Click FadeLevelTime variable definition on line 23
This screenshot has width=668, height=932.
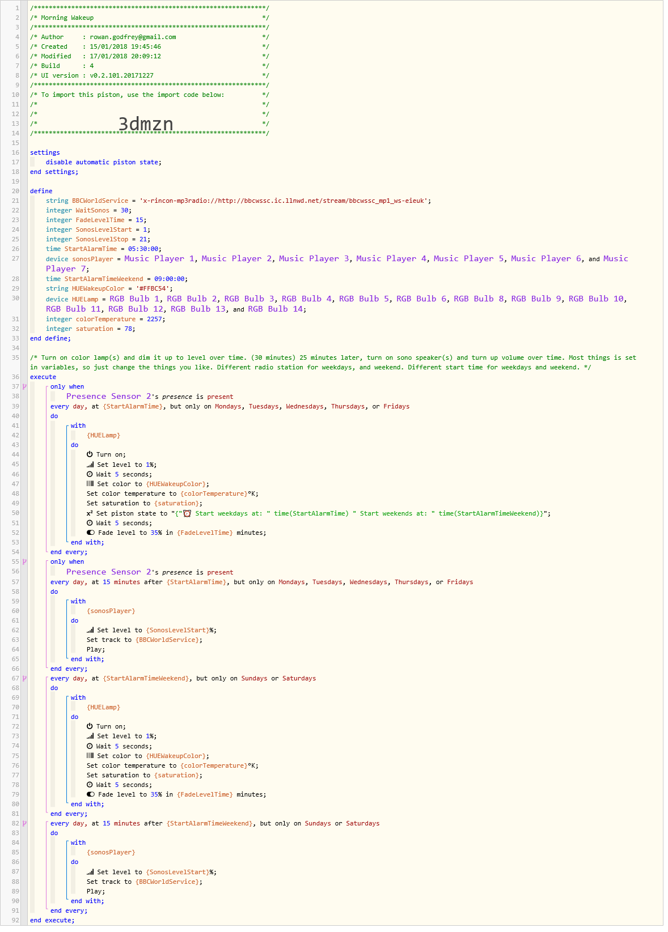click(100, 220)
